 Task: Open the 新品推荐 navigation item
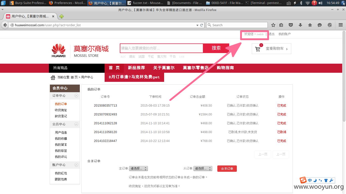(x=137, y=68)
